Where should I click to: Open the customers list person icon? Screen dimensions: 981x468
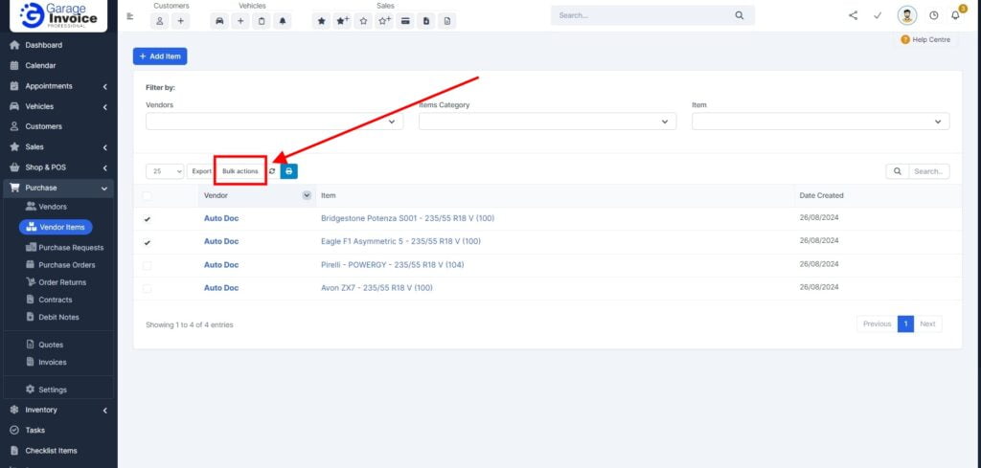click(160, 21)
